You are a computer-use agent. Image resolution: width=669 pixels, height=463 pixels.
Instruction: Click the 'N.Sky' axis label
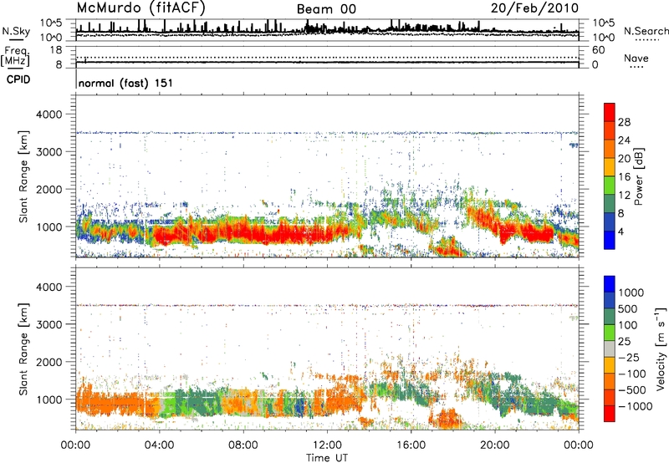(x=16, y=31)
